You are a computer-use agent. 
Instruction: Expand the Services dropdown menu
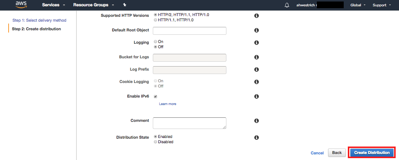[53, 5]
